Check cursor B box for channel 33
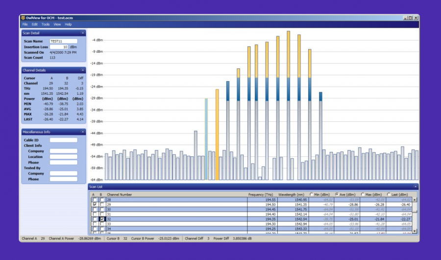The height and width of the screenshot is (260, 441). pyautogui.click(x=102, y=224)
